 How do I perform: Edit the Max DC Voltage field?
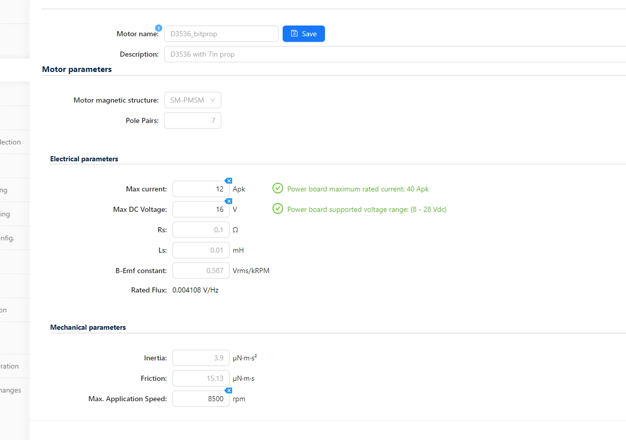coord(201,209)
